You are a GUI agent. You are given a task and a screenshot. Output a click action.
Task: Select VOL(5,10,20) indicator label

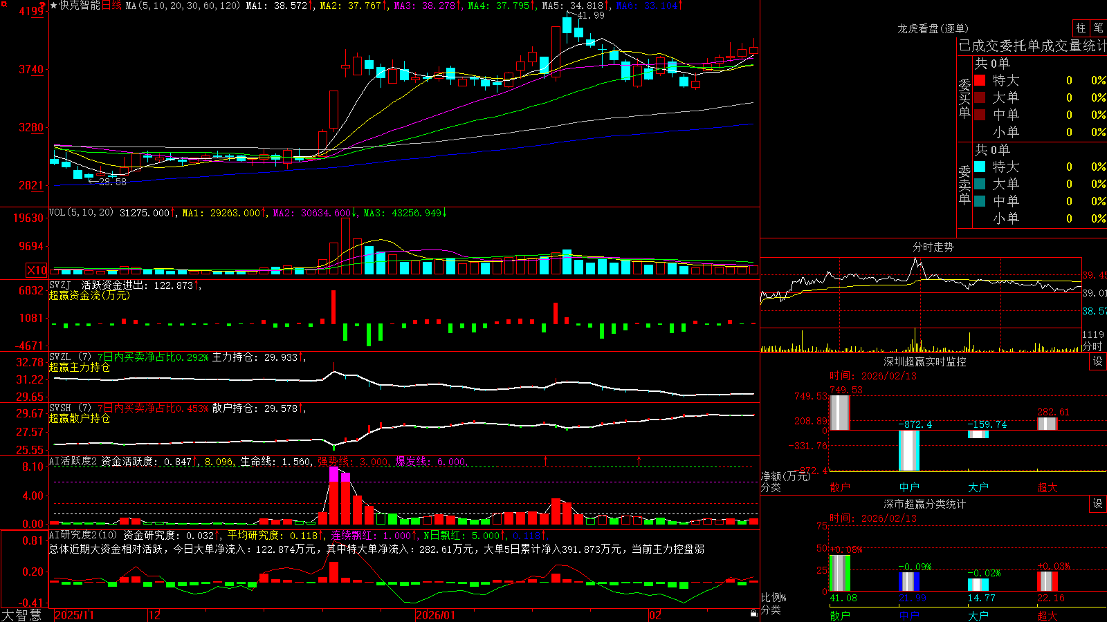click(x=82, y=213)
